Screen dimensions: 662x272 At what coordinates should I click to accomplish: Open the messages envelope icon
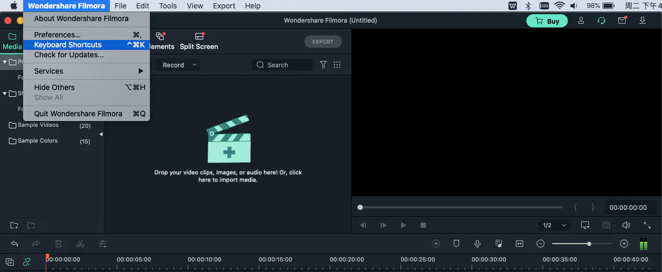tap(623, 21)
